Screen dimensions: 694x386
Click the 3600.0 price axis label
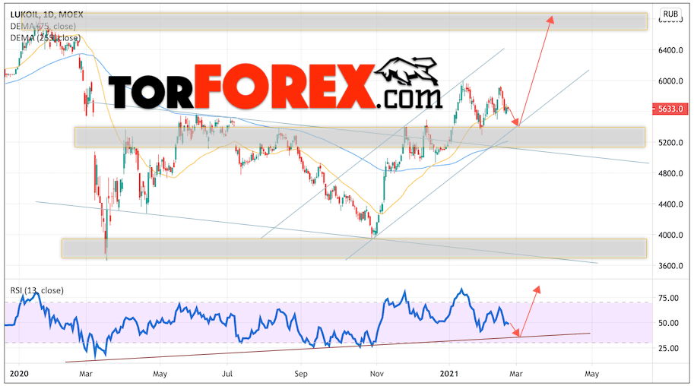click(x=670, y=266)
